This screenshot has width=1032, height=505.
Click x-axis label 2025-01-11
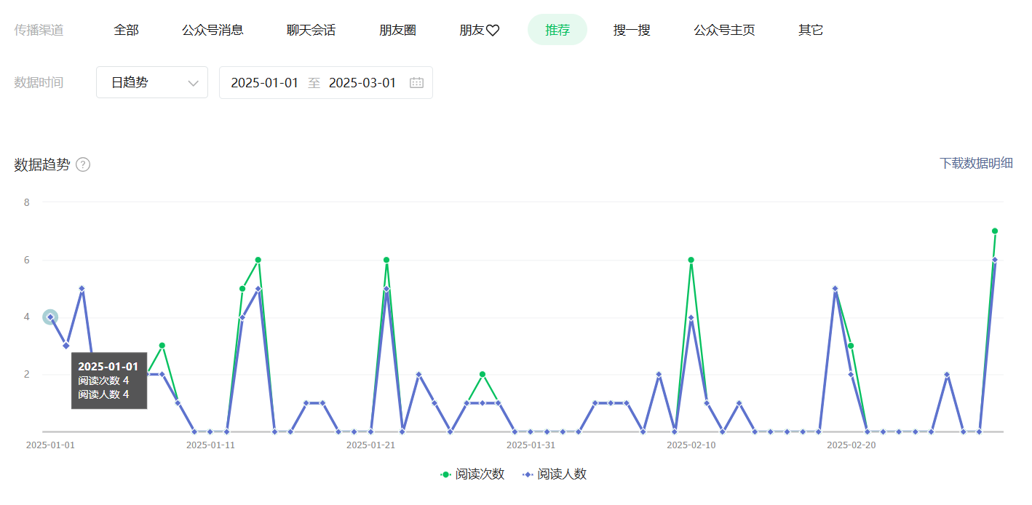(210, 445)
